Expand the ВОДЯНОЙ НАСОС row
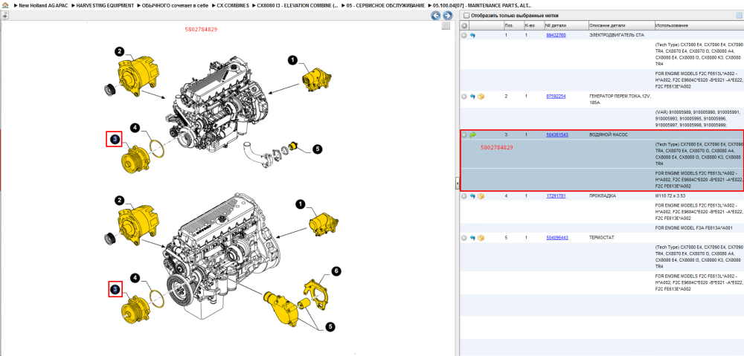The image size is (744, 356). point(464,135)
